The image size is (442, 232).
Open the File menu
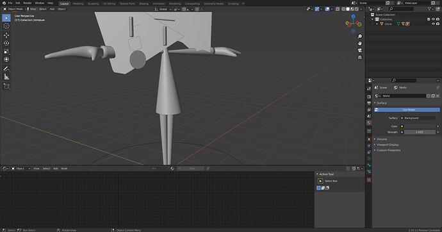[10, 3]
